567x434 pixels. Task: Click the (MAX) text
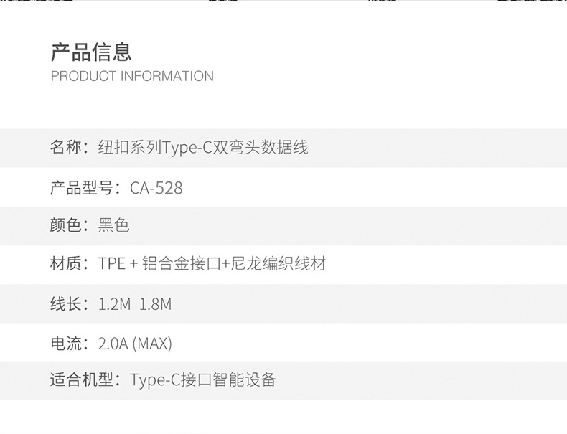pyautogui.click(x=153, y=344)
